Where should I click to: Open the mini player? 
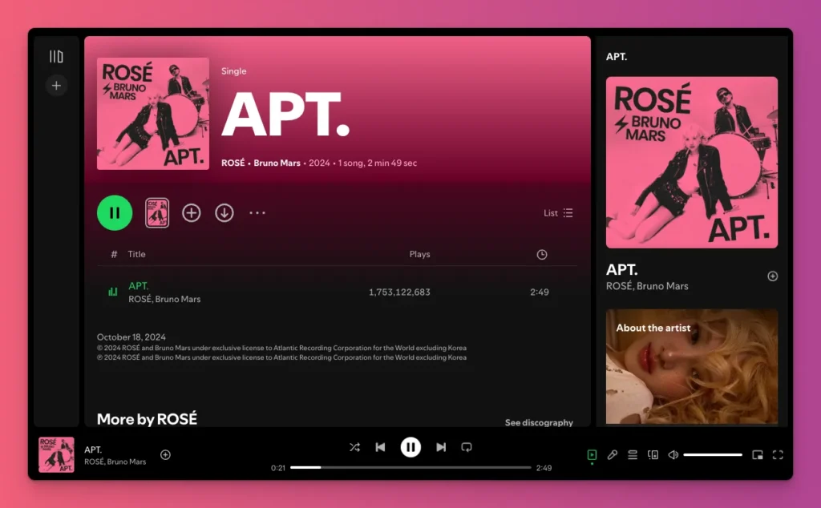point(757,454)
